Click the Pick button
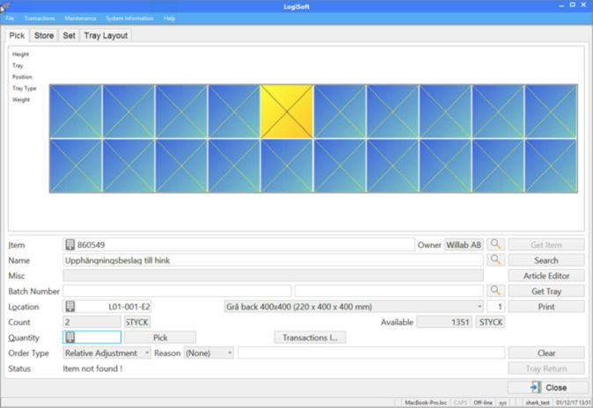This screenshot has width=593, height=408. [160, 338]
